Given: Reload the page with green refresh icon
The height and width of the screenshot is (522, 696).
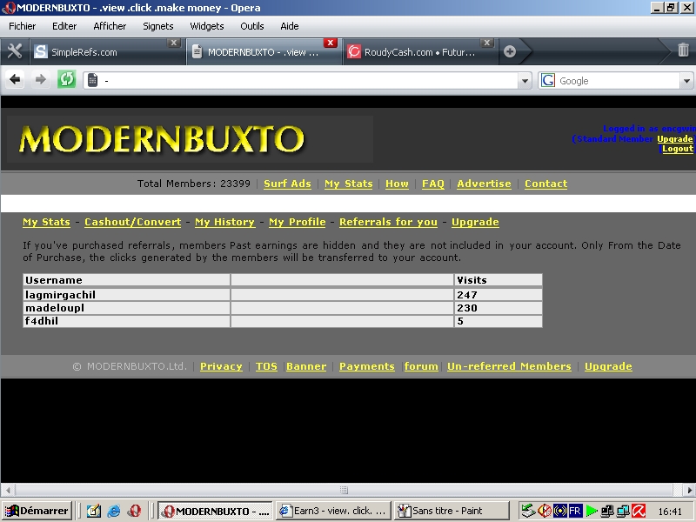Looking at the screenshot, I should coord(67,80).
